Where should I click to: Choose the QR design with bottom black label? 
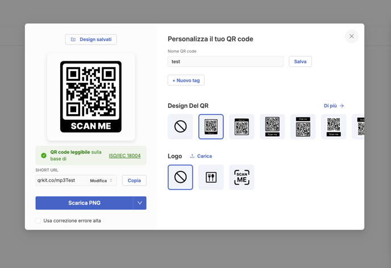coord(272,127)
